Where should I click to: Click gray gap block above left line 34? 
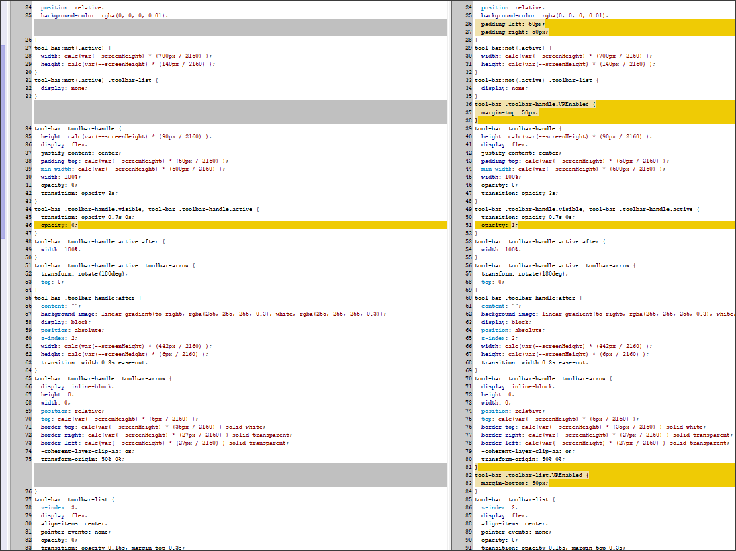coord(240,112)
